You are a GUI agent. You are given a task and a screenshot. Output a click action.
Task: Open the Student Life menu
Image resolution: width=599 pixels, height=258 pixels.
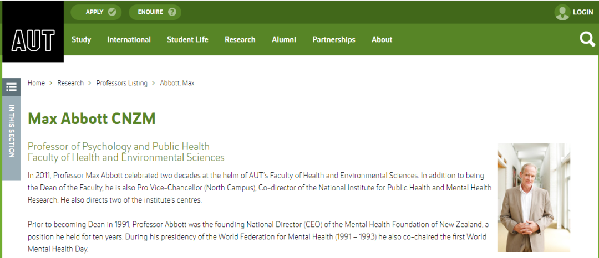(187, 40)
